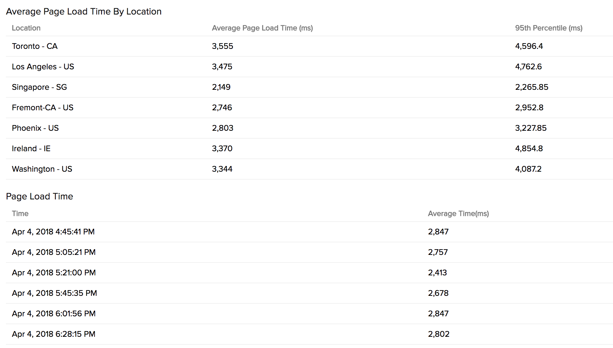The height and width of the screenshot is (348, 613).
Task: Click the Singapore - SG location row
Action: tap(39, 87)
